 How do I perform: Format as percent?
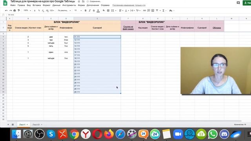pos(39,11)
